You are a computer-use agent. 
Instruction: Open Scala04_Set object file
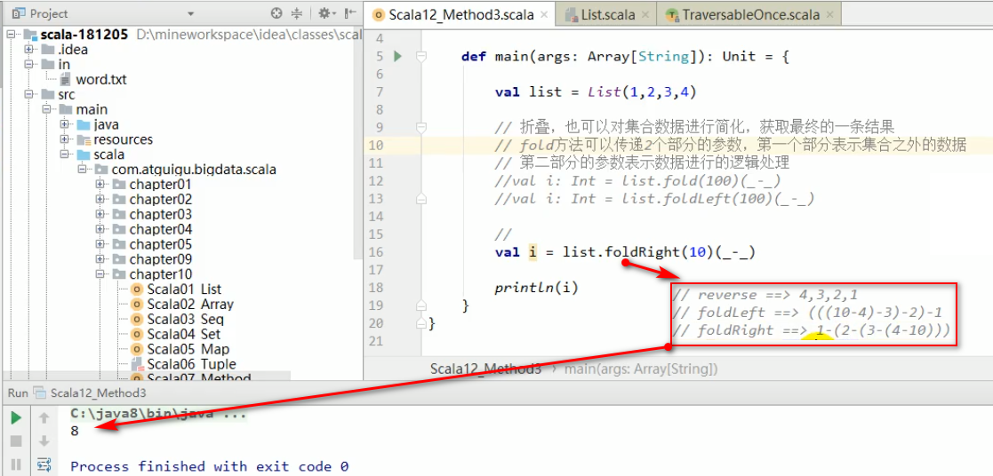coord(184,334)
